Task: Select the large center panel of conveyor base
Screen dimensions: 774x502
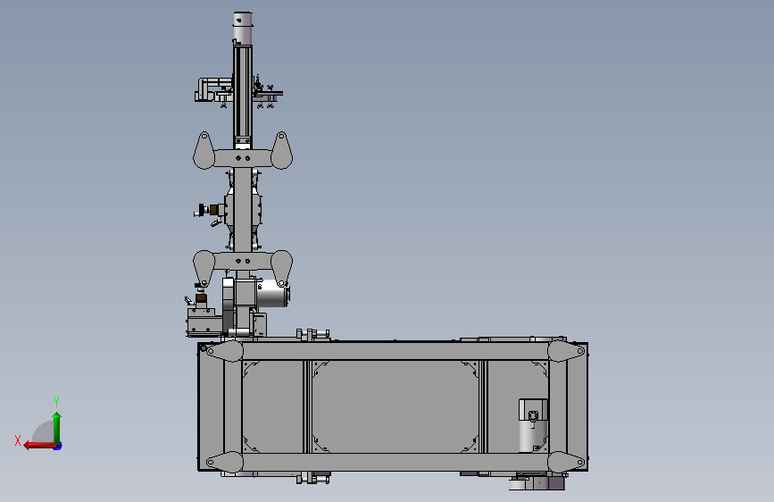Action: (395, 406)
